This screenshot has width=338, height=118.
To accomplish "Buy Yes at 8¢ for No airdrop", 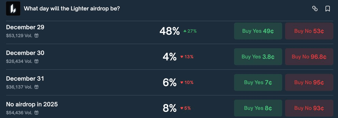I will click(x=258, y=108).
